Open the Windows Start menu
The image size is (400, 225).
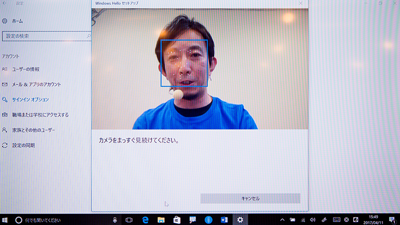click(x=4, y=220)
